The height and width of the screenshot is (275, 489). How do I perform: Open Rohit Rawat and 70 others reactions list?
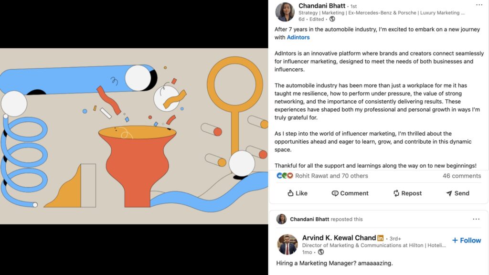click(x=331, y=176)
